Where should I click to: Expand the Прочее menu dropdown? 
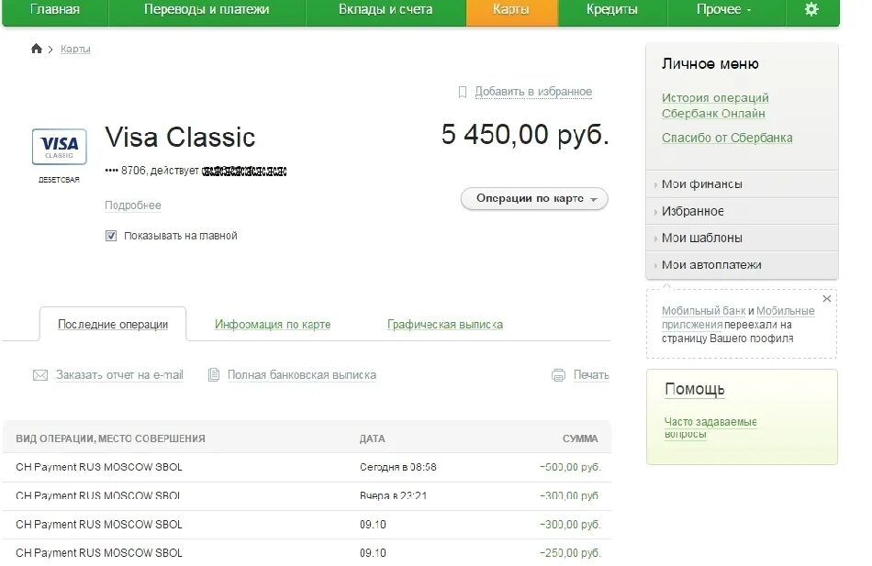pos(724,9)
